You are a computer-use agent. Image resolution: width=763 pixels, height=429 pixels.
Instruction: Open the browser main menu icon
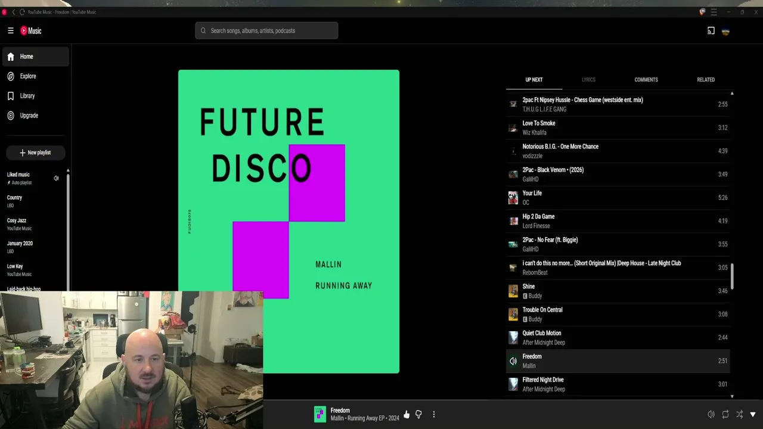point(714,12)
